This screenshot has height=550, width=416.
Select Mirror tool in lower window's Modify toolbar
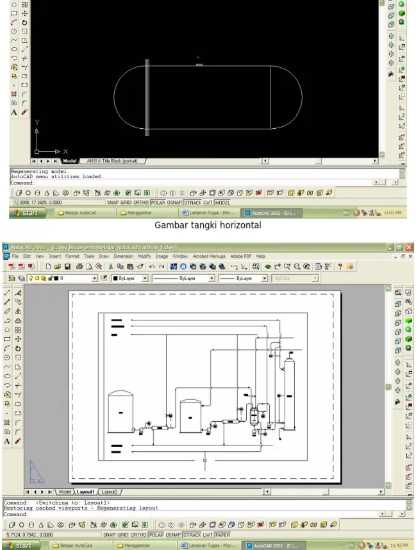coord(18,311)
